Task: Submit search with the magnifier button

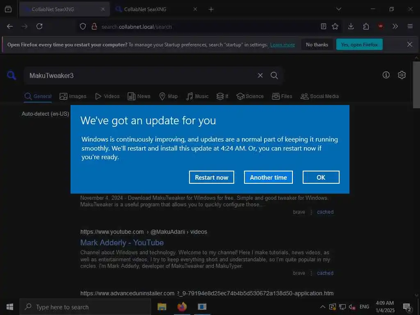Action: [x=274, y=75]
